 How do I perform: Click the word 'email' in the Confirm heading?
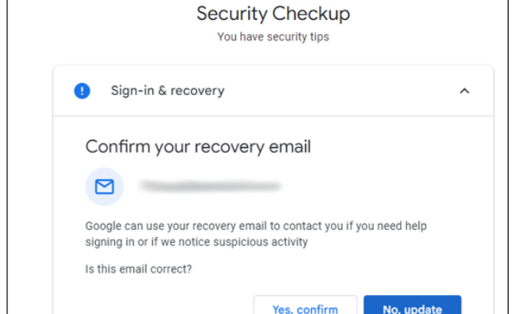point(289,147)
